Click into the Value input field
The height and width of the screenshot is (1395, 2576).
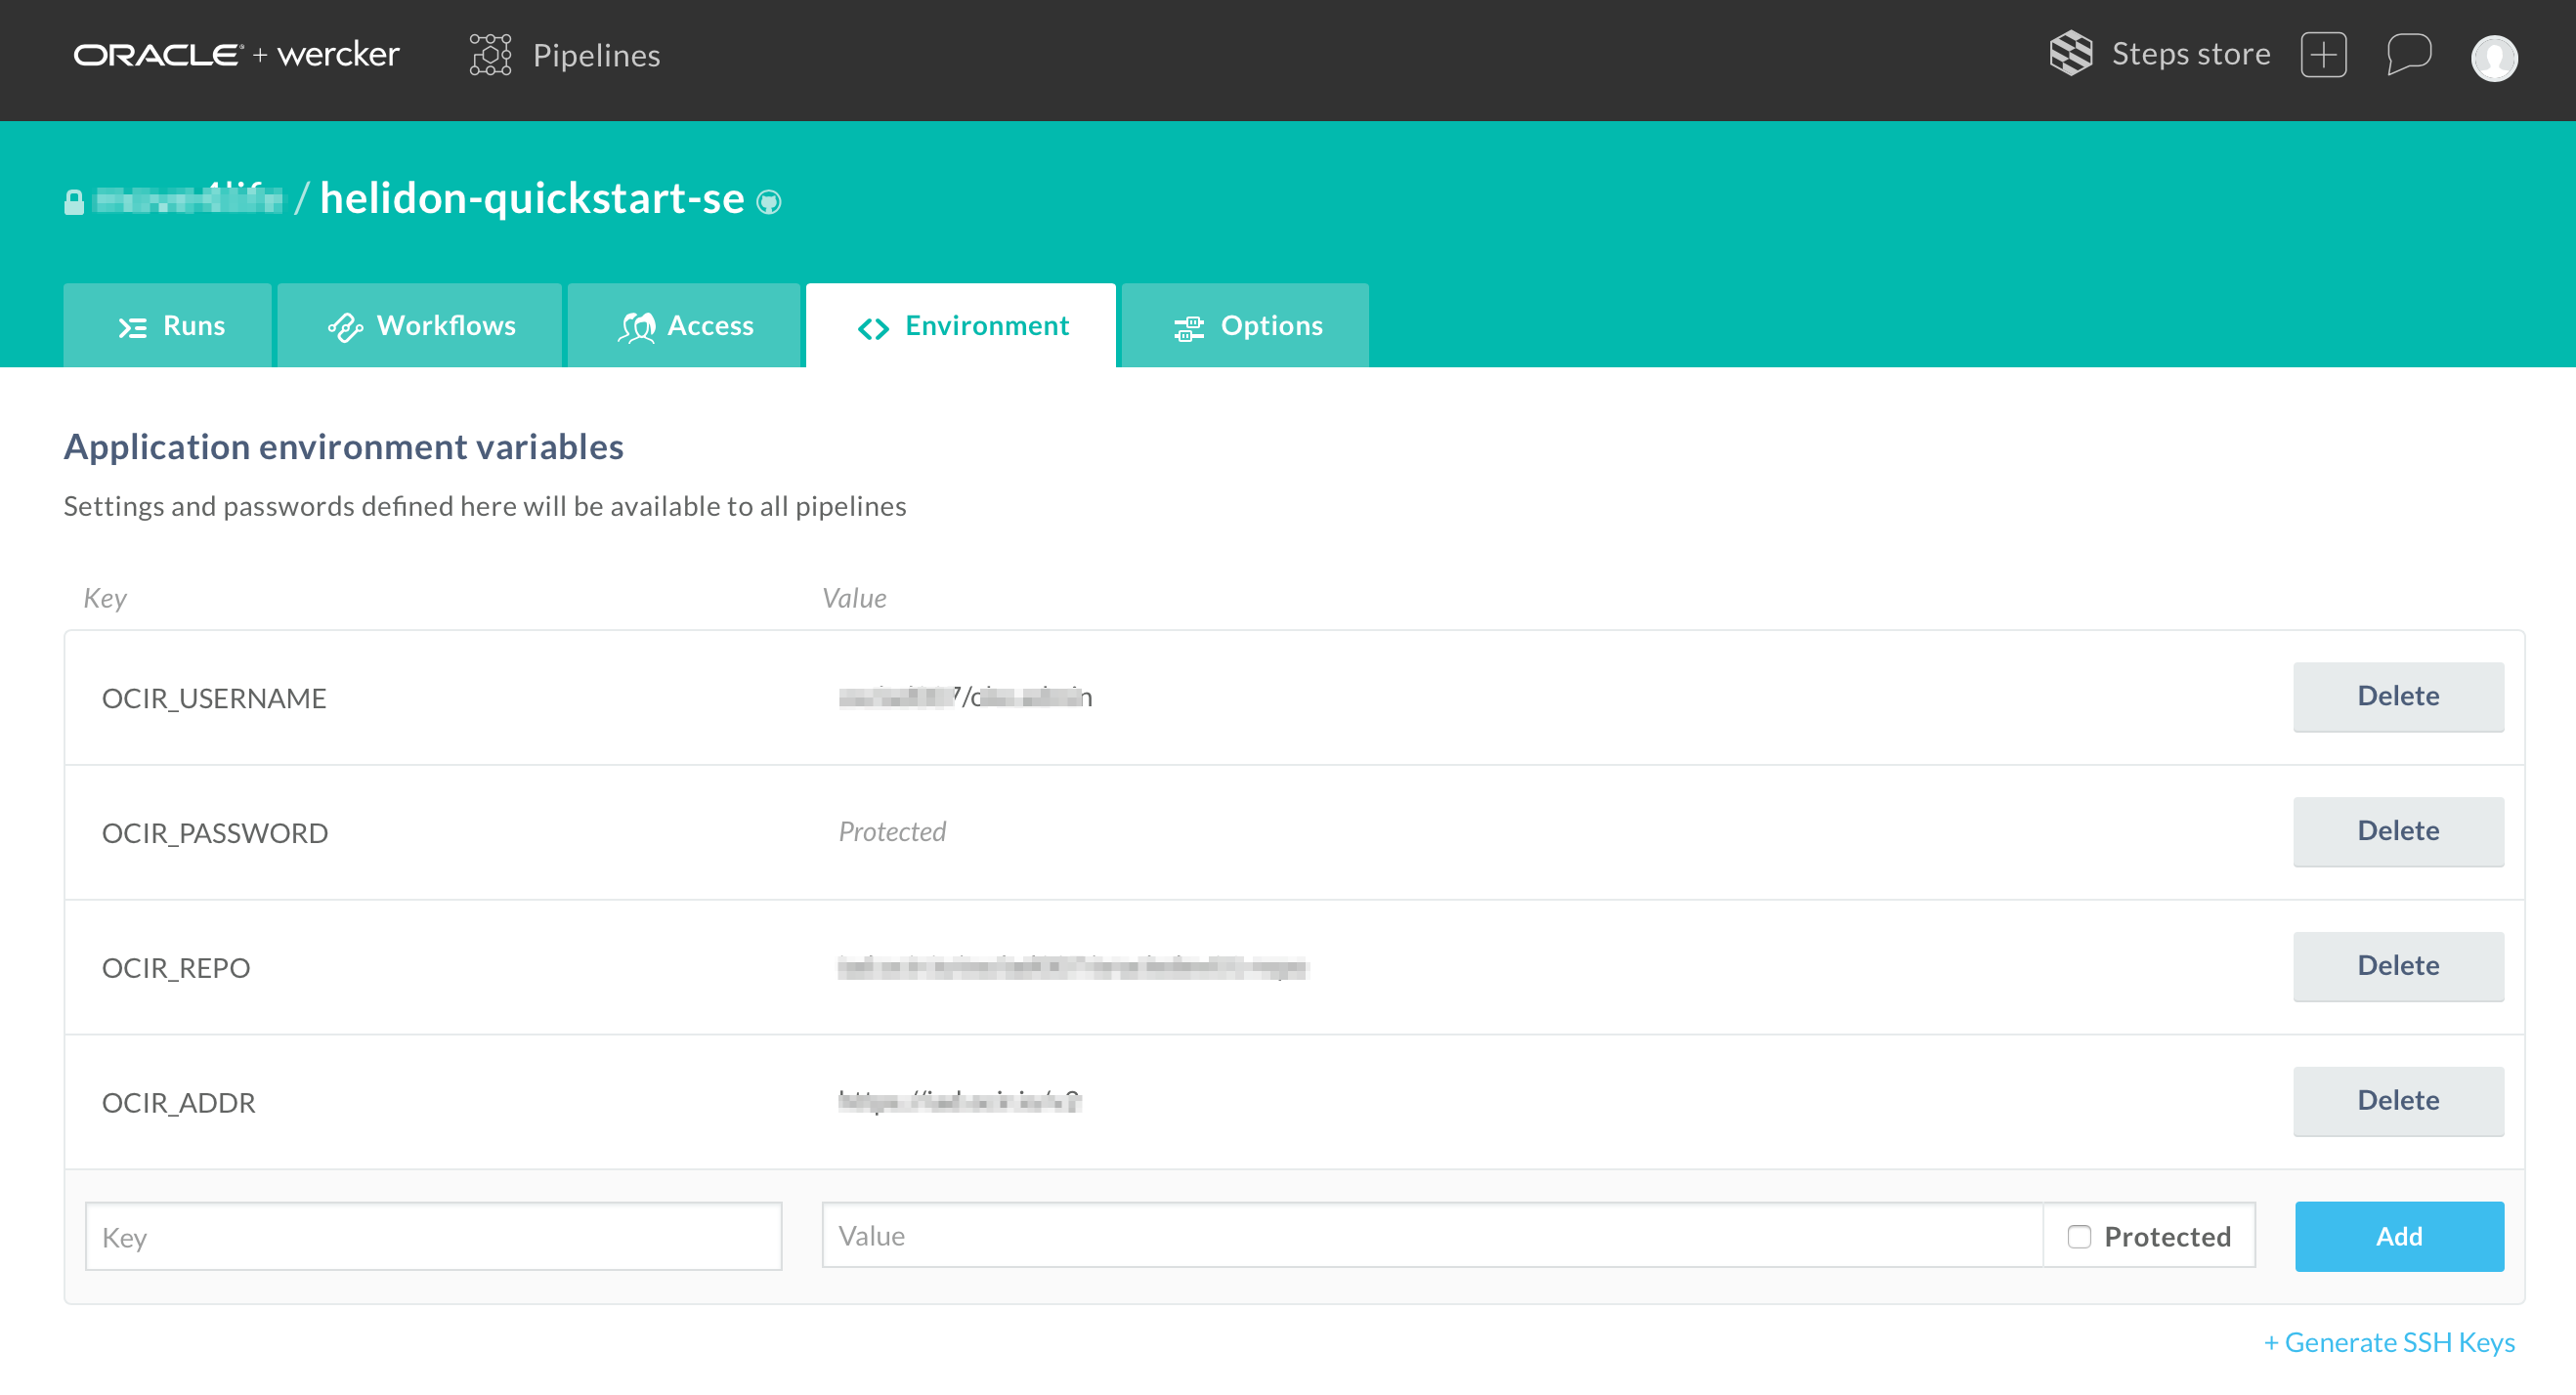pyautogui.click(x=1430, y=1236)
